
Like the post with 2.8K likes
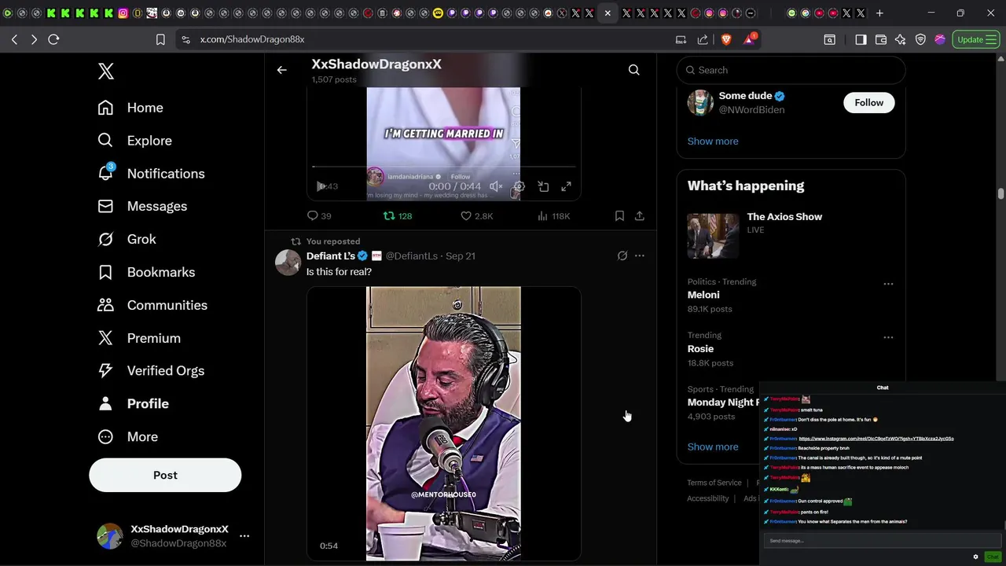pyautogui.click(x=476, y=215)
